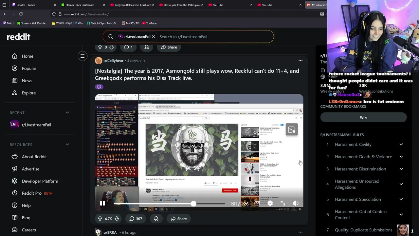Open Winter Emojis bookmark folder
The height and width of the screenshot is (236, 419).
tap(67, 23)
